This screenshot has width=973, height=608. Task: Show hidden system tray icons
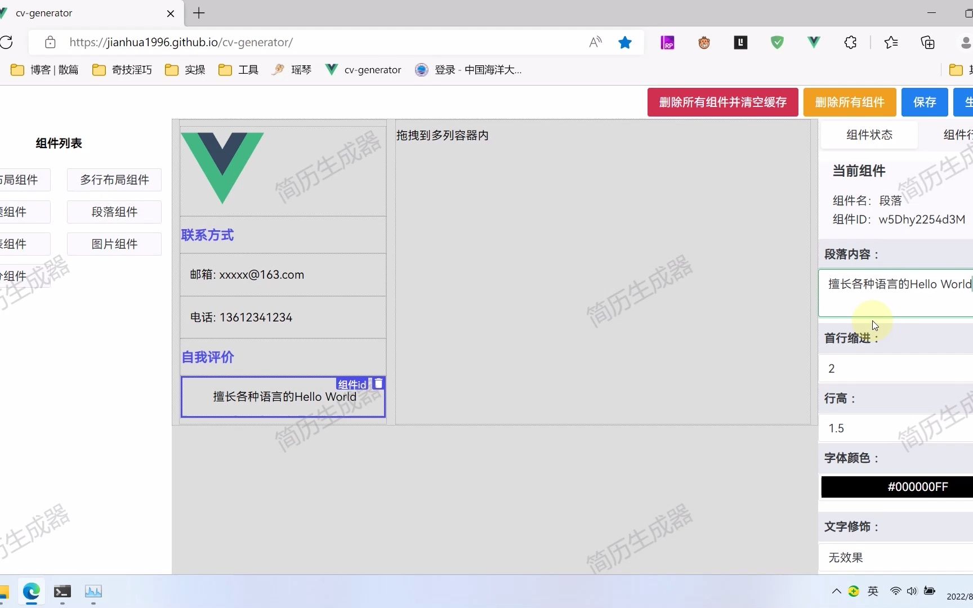836,591
